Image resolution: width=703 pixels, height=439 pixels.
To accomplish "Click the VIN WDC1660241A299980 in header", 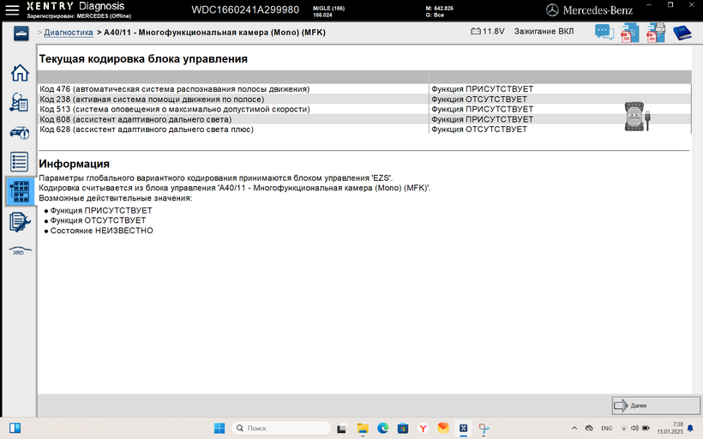I will coord(245,10).
